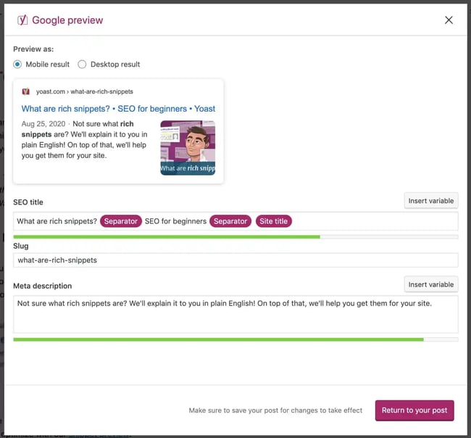Close the Google preview dialog
The height and width of the screenshot is (438, 471).
click(449, 20)
